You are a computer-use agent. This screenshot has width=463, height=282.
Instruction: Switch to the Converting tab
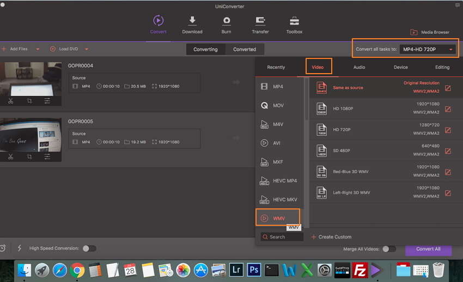pos(205,50)
